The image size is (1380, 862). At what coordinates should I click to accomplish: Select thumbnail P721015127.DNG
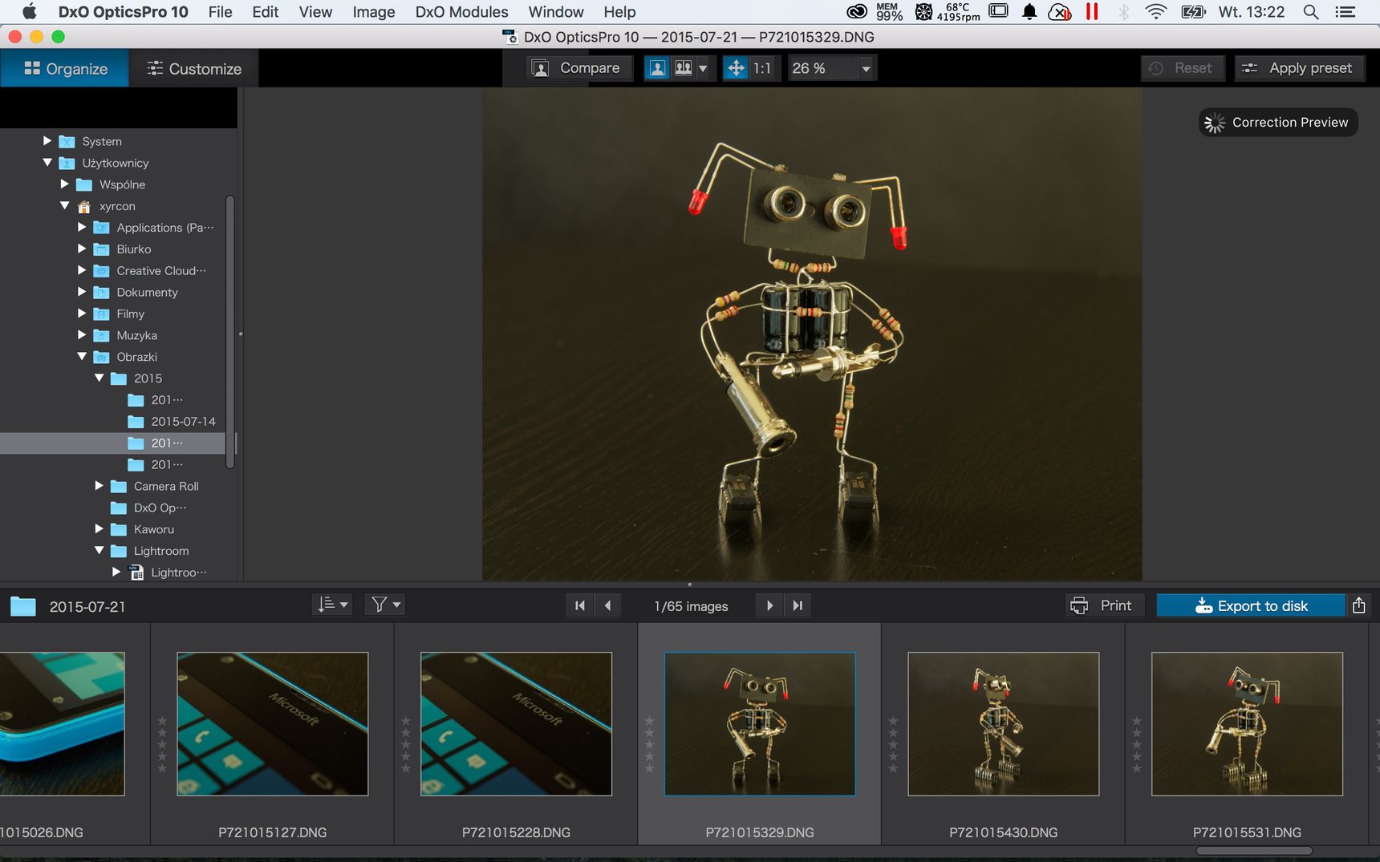(x=273, y=724)
